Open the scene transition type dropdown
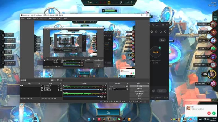 click(117, 86)
